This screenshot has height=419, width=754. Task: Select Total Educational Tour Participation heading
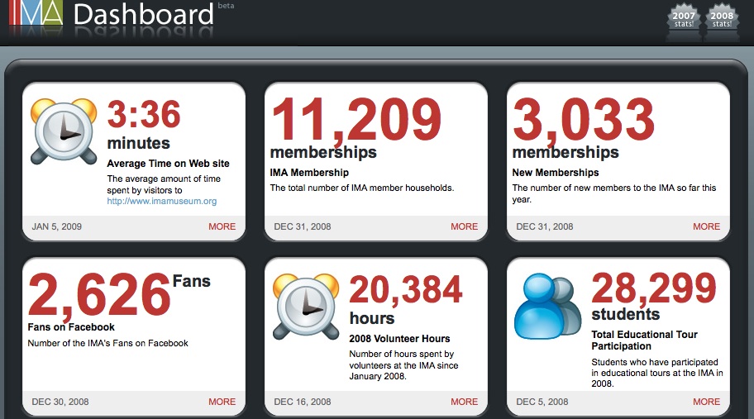click(644, 340)
